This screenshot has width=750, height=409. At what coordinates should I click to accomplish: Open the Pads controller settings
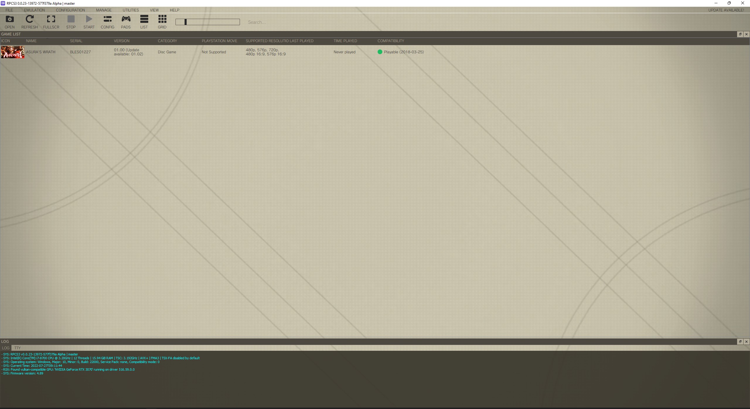(x=126, y=22)
